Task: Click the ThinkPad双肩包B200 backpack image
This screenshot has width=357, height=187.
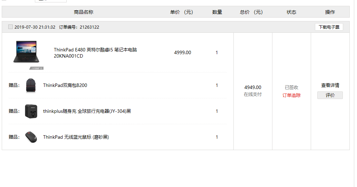Action: point(31,85)
